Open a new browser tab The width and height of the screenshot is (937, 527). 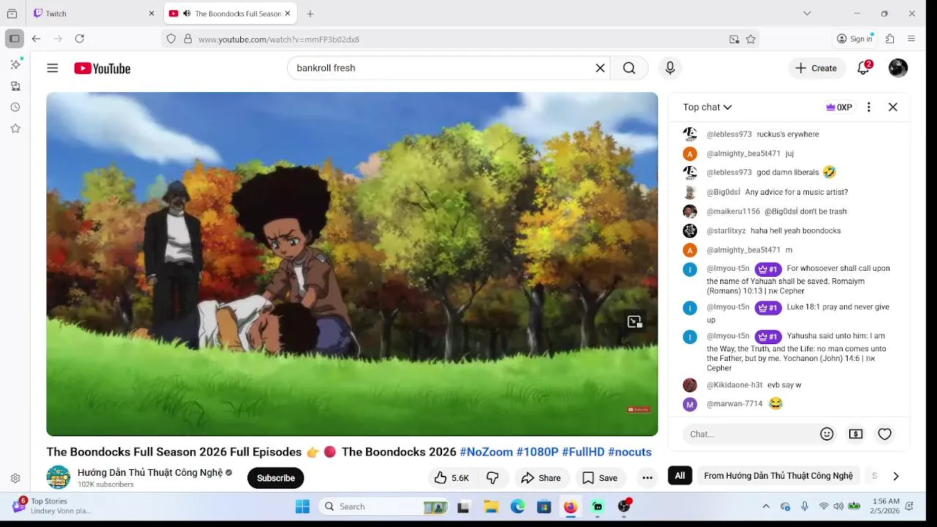[310, 13]
